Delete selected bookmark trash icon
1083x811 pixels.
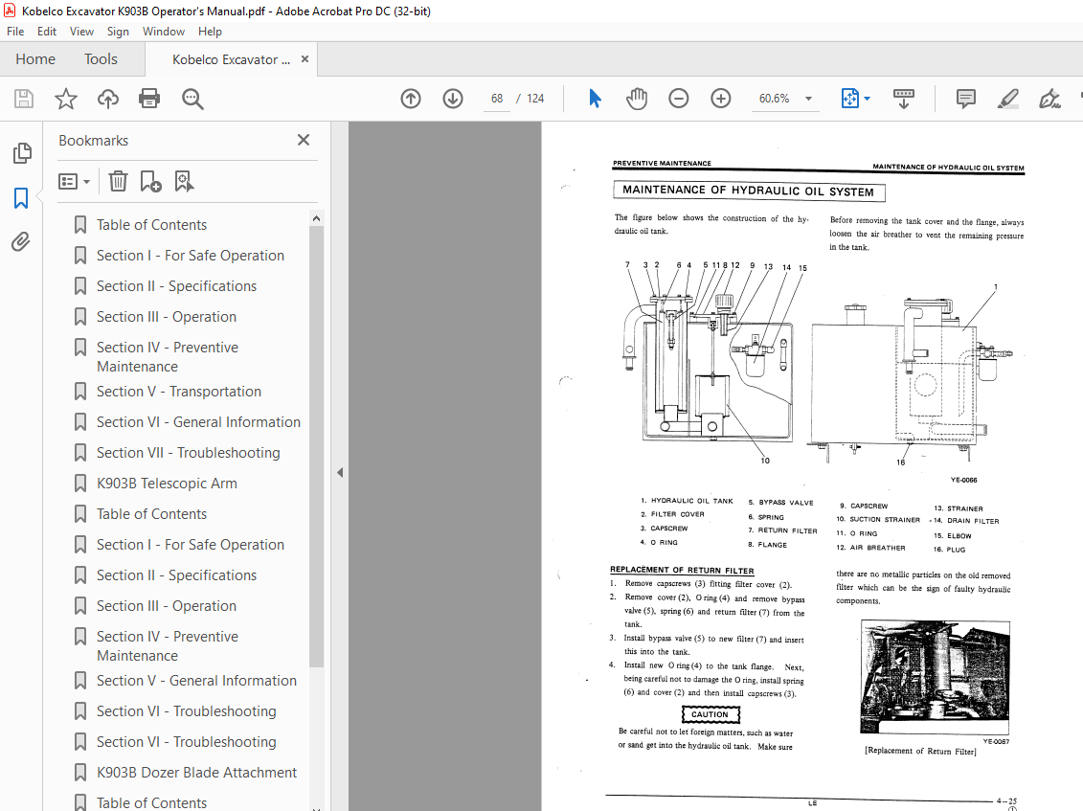click(118, 182)
